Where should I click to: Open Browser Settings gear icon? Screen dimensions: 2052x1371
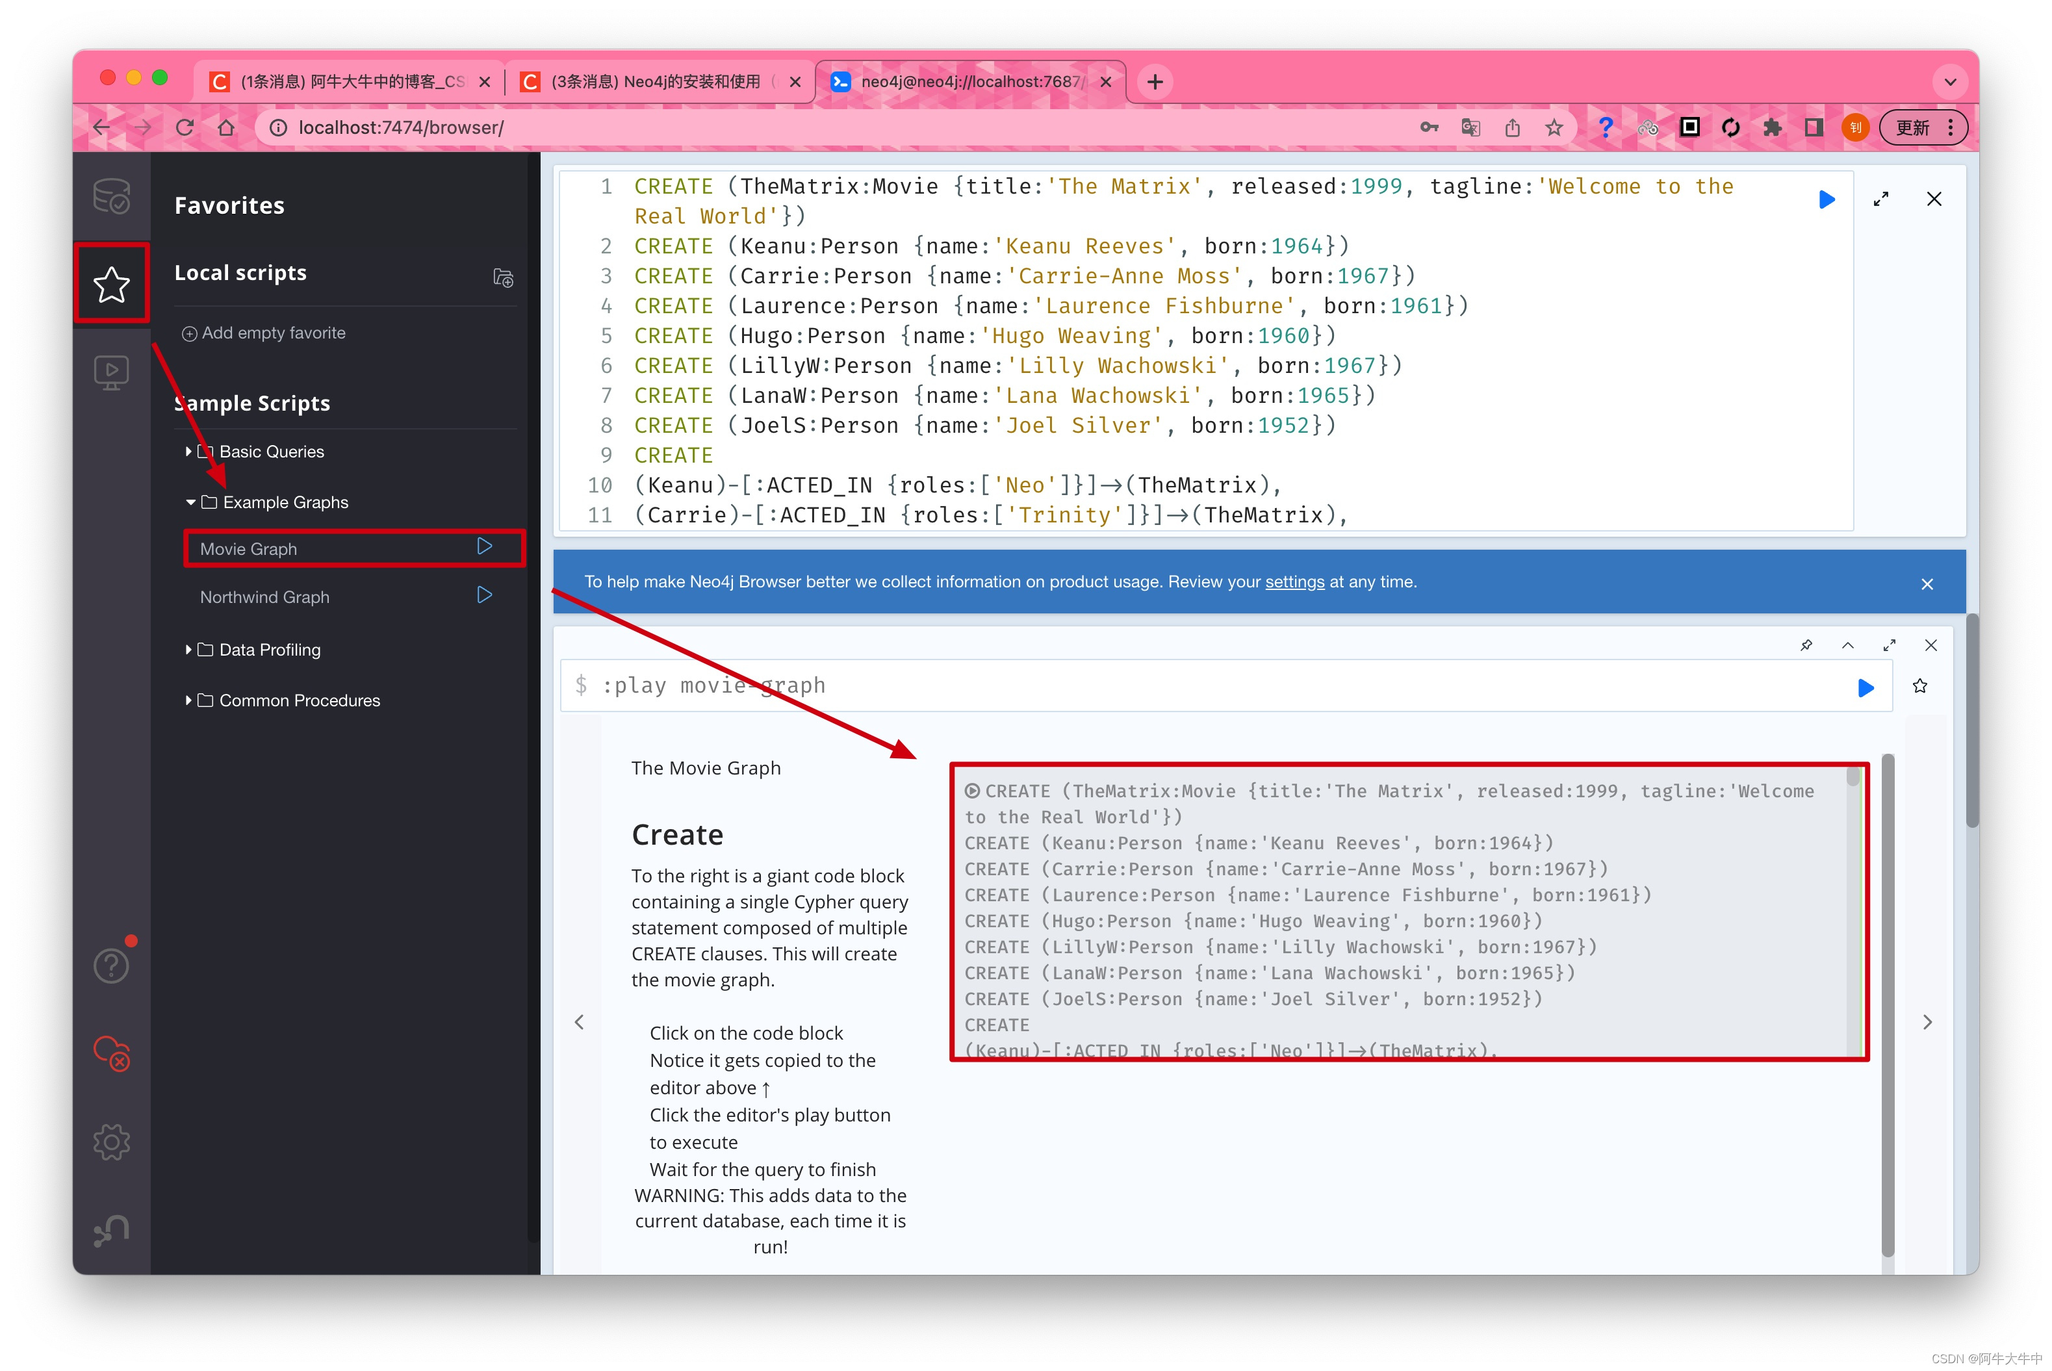pyautogui.click(x=111, y=1142)
